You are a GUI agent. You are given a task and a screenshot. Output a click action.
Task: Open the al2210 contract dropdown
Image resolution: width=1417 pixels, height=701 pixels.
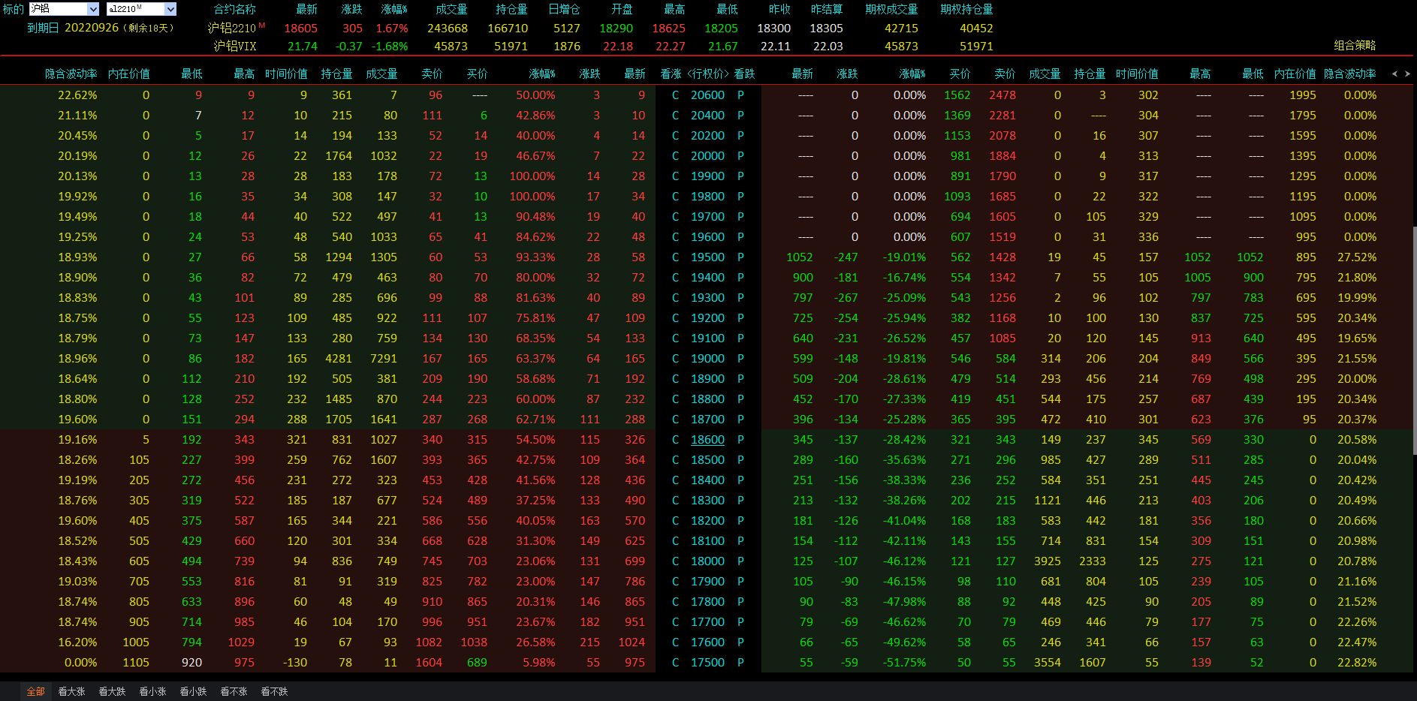pos(170,9)
